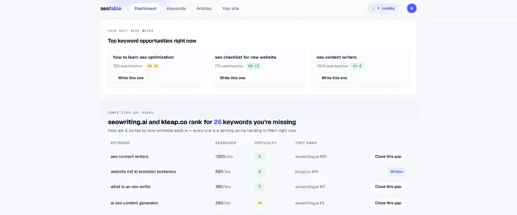Viewport: 517px width, 215px height.
Task: Open the Your site tab
Action: 230,8
